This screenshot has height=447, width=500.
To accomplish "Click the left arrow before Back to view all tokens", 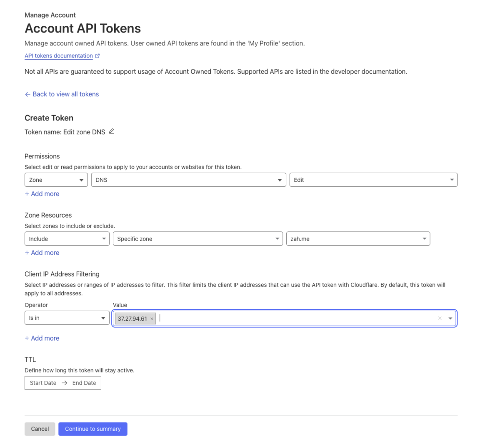I will [27, 94].
